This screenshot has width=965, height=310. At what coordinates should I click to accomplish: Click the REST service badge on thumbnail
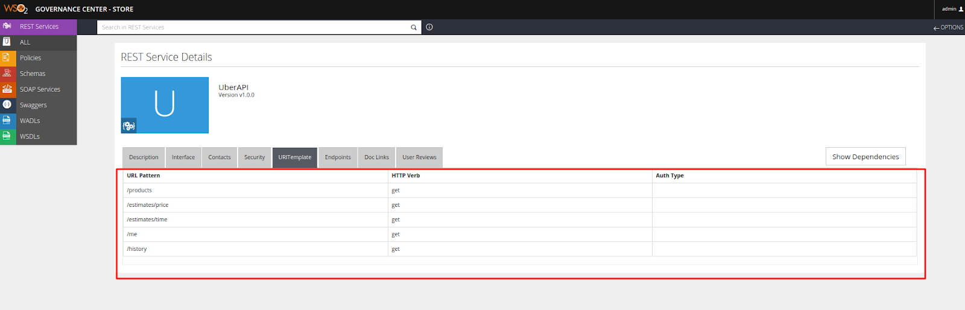pos(129,125)
